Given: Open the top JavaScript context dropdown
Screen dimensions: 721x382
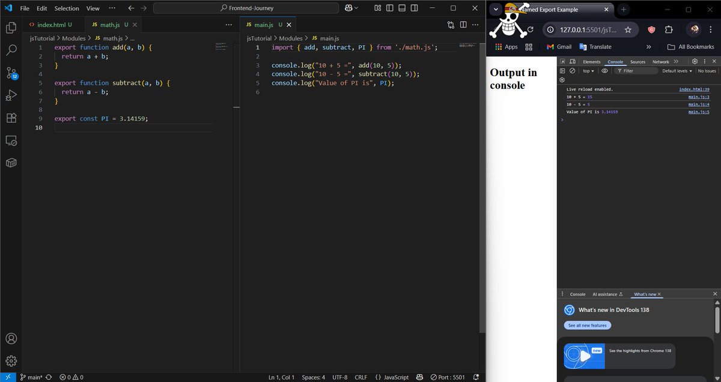Looking at the screenshot, I should tap(588, 71).
